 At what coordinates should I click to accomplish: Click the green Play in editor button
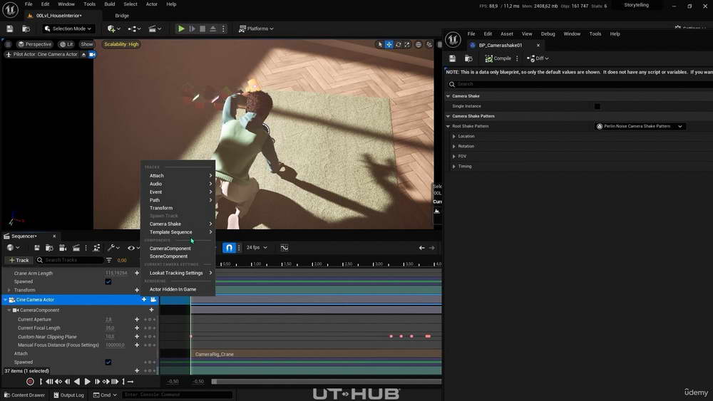(181, 28)
